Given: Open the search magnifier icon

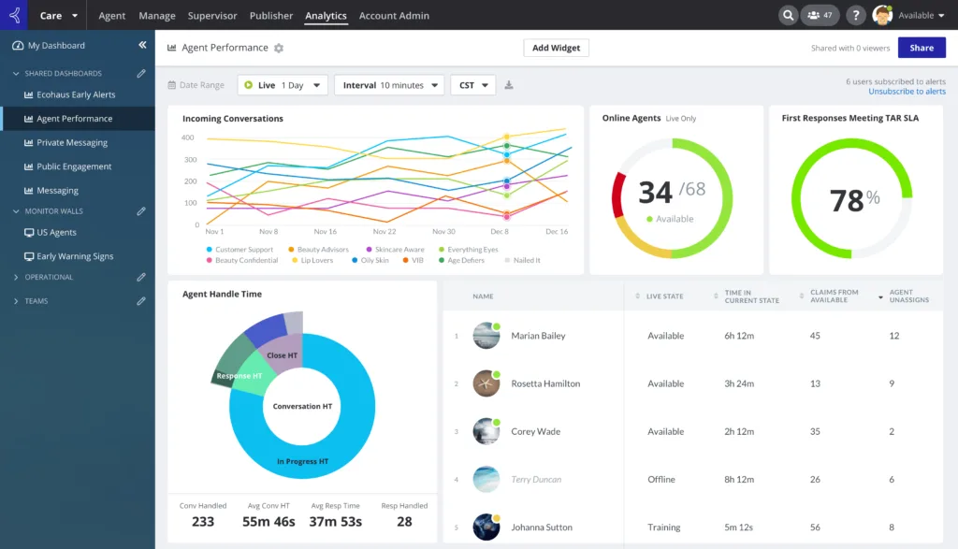Looking at the screenshot, I should [788, 15].
